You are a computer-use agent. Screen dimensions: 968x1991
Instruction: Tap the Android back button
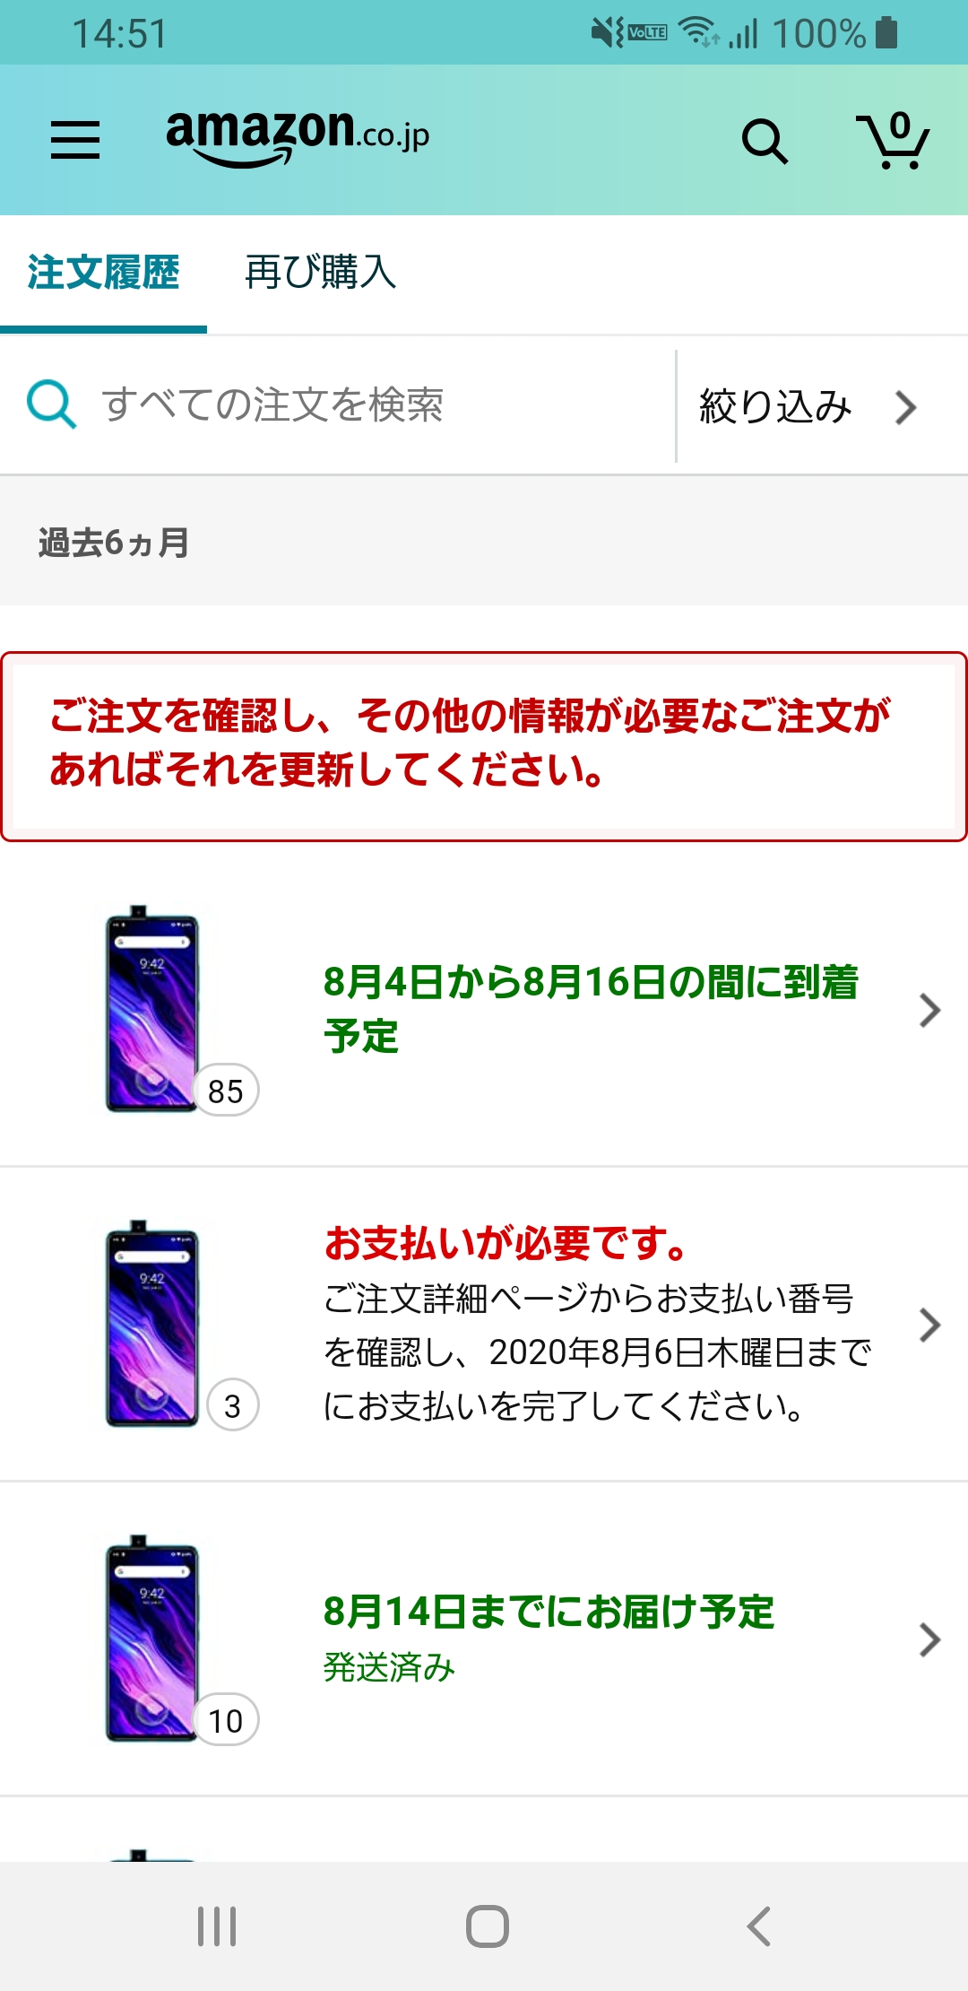tap(758, 1926)
